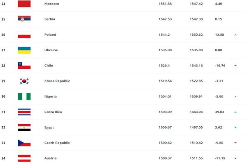Select the Poland flag image

24,35
